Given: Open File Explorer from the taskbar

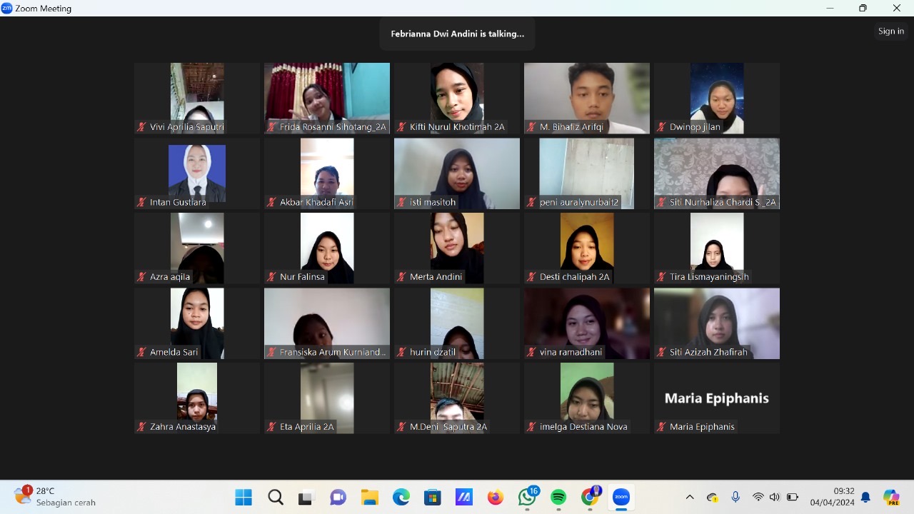Looking at the screenshot, I should [x=369, y=497].
